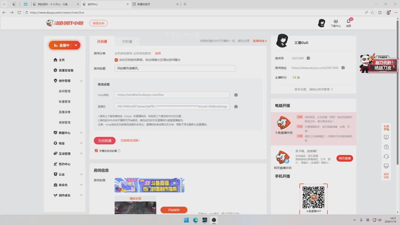Click the microphone icon in system tray
This screenshot has height=225, width=400.
pyautogui.click(x=361, y=220)
